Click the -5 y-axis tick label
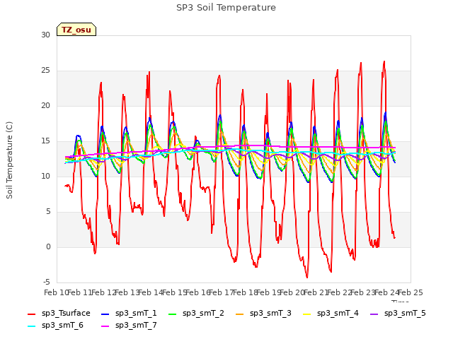This screenshot has width=453, height=339. pos(47,282)
